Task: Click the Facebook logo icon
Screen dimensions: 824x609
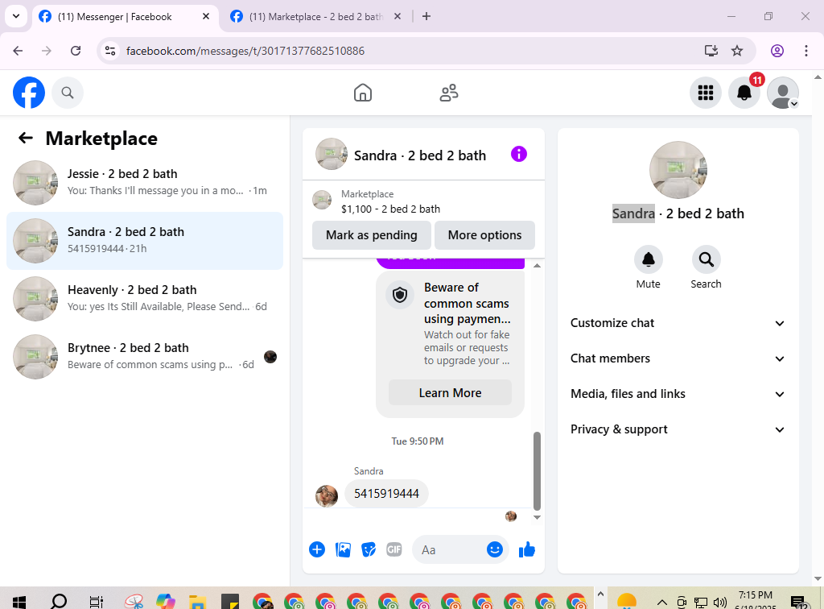Action: [29, 93]
